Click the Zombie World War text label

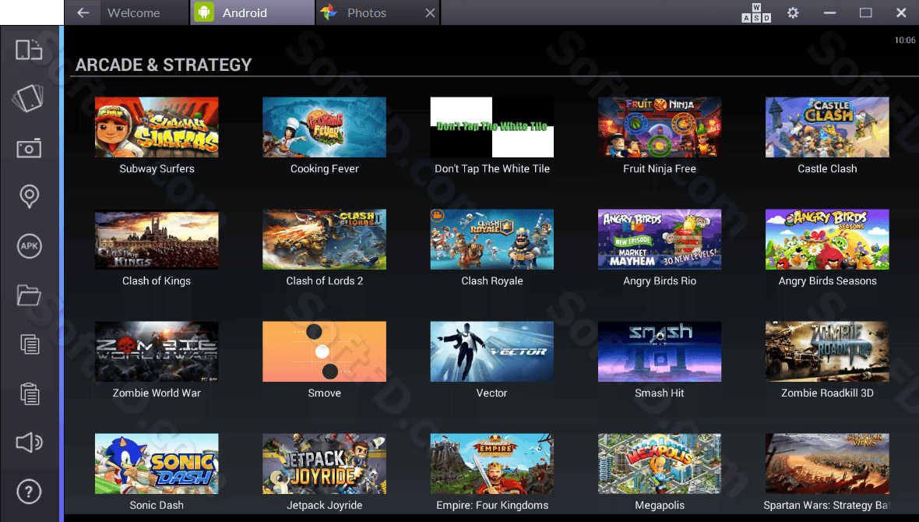157,393
